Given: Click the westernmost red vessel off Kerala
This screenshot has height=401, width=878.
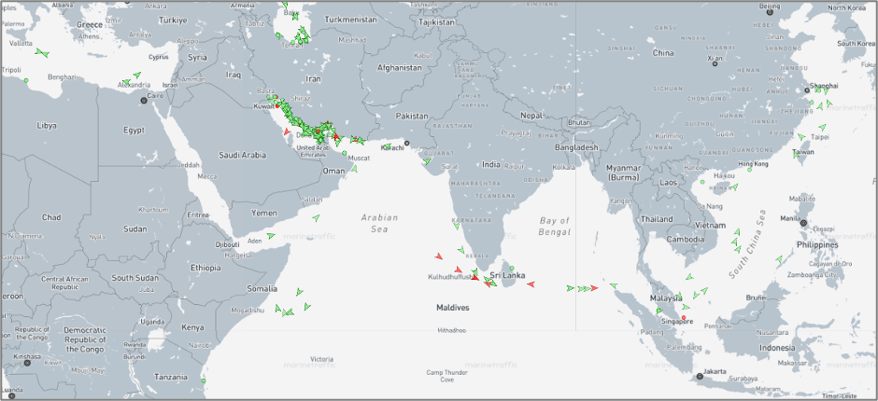Looking at the screenshot, I should click(x=439, y=256).
